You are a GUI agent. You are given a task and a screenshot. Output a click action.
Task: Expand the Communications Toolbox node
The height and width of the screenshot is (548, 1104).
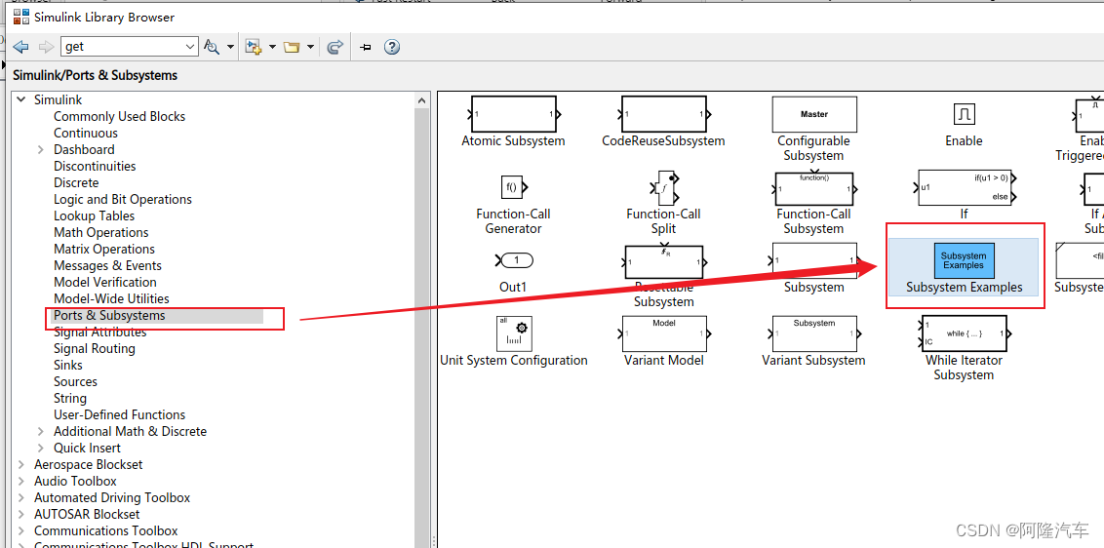coord(21,531)
